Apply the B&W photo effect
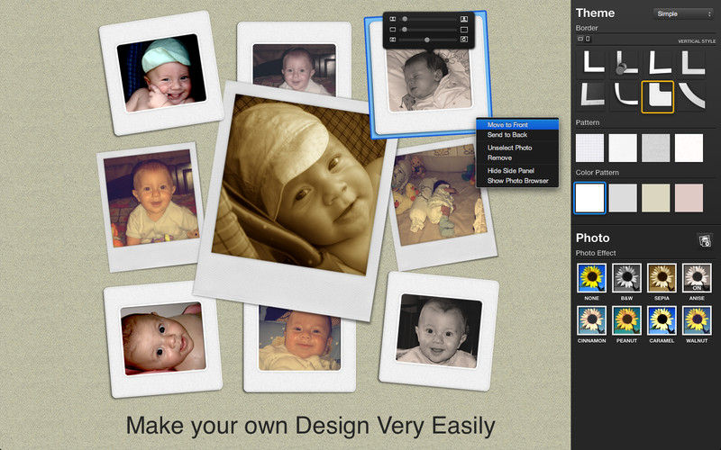 coord(626,278)
